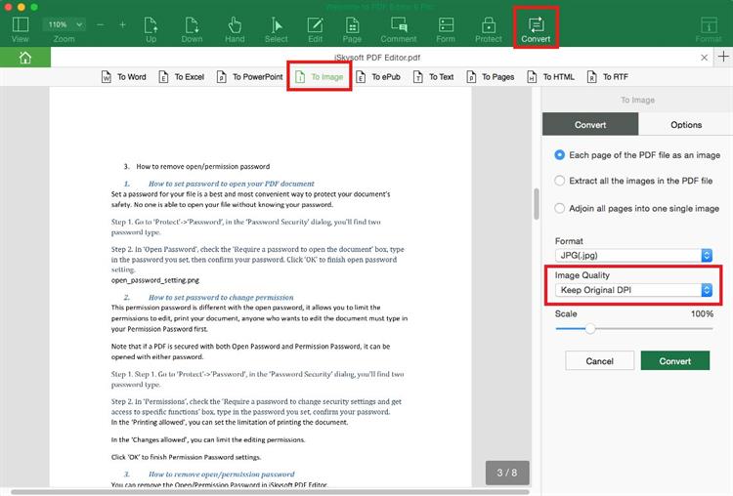The width and height of the screenshot is (733, 496).
Task: Select Each page as an image
Action: tap(559, 155)
